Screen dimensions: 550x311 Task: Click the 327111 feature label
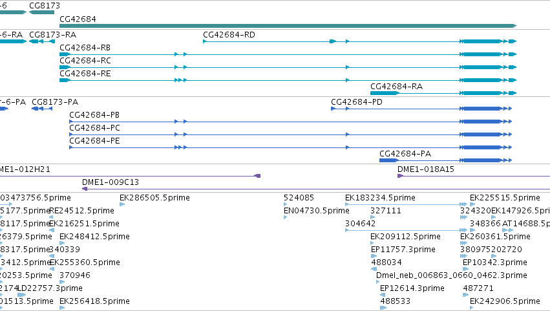point(386,211)
